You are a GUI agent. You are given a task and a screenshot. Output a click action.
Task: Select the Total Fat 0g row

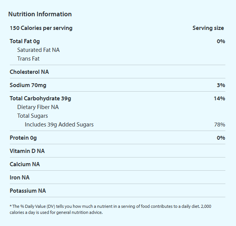(25, 41)
